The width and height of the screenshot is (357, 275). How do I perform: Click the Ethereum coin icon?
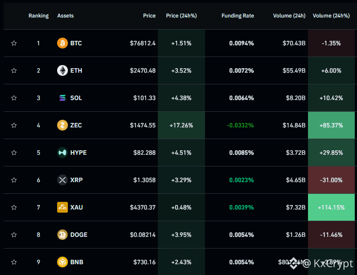click(62, 70)
